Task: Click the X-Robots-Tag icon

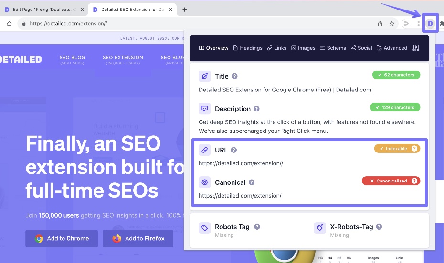Action: click(320, 228)
